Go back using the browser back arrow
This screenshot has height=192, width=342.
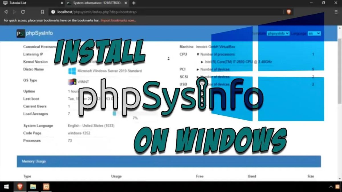pos(6,12)
